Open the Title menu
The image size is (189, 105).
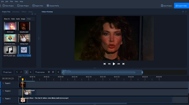[x=11, y=2]
